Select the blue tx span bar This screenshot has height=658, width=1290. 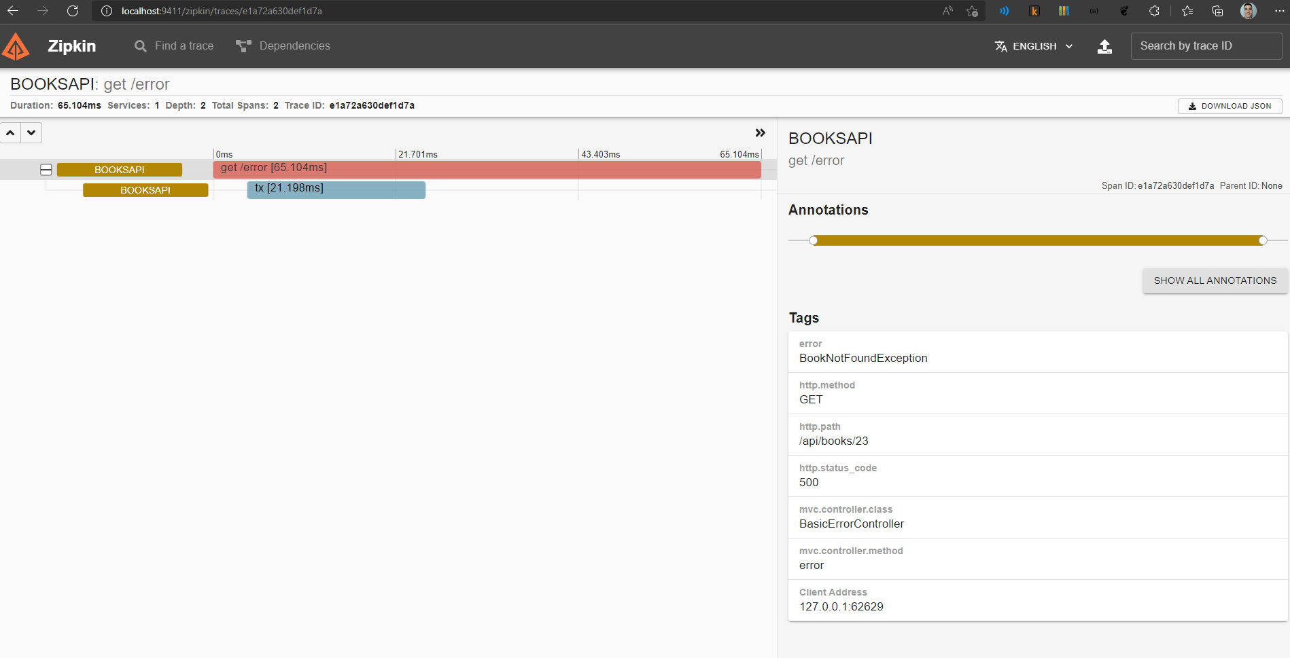[x=336, y=189]
